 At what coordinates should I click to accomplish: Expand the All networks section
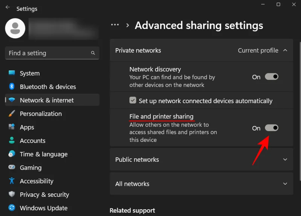pyautogui.click(x=285, y=184)
